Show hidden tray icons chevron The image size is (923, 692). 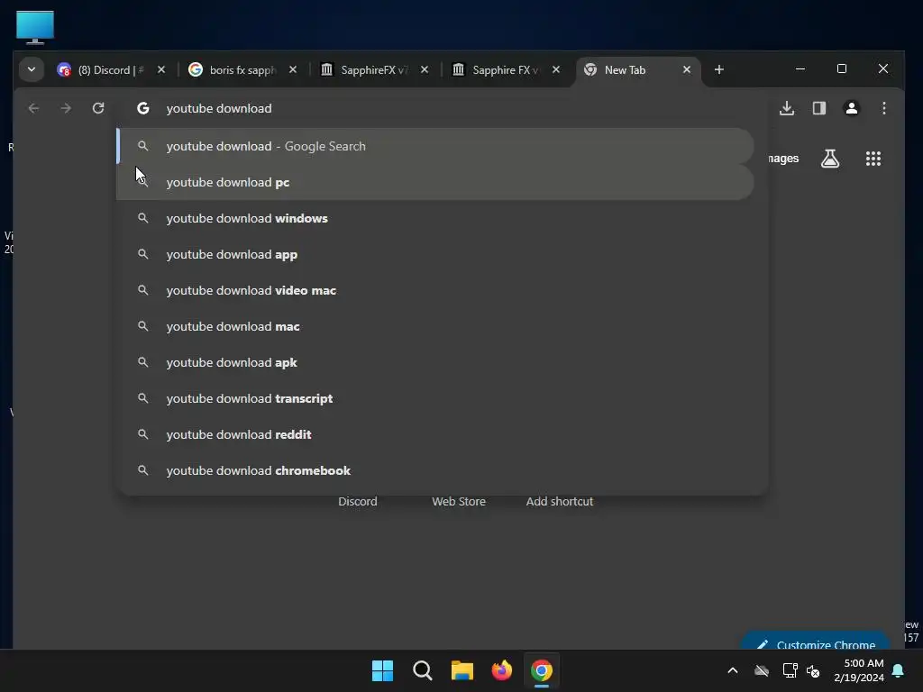[x=732, y=670]
